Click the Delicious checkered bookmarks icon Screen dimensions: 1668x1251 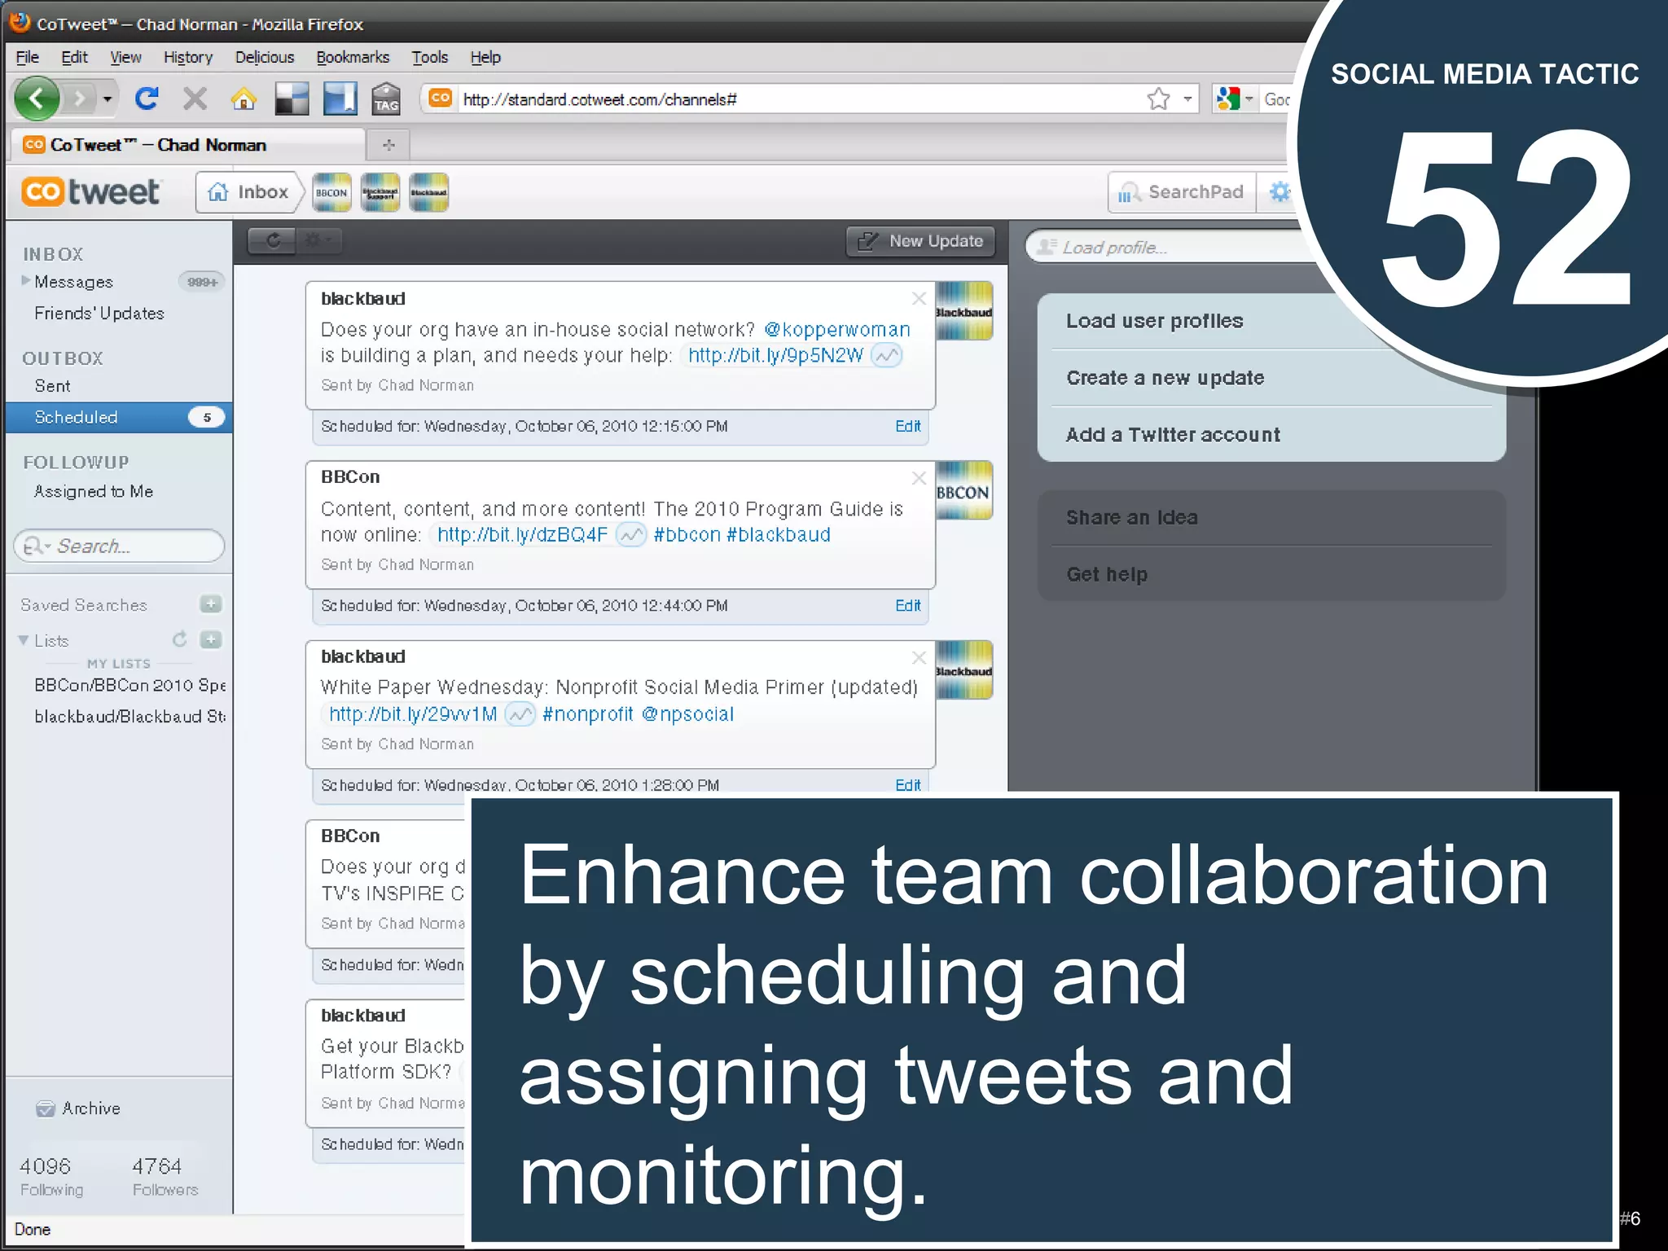pyautogui.click(x=292, y=99)
